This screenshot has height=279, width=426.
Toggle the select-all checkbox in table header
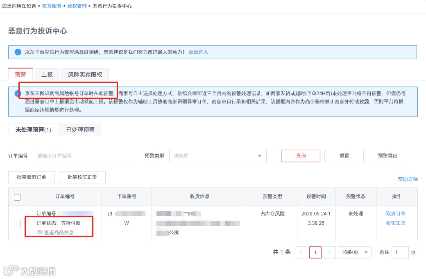17,197
